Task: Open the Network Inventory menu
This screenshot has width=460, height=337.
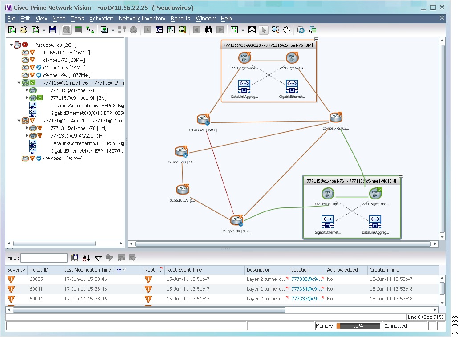Action: pos(142,19)
